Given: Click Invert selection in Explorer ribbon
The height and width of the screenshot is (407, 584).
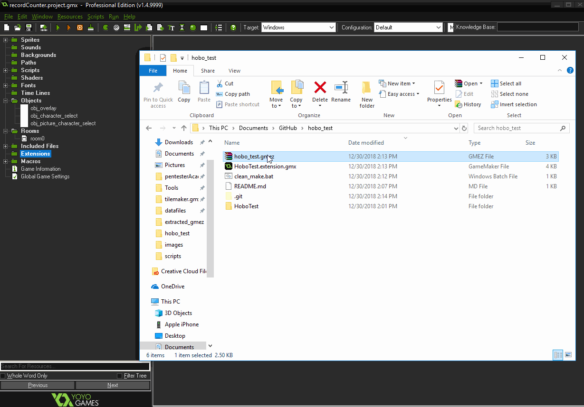Looking at the screenshot, I should click(514, 104).
